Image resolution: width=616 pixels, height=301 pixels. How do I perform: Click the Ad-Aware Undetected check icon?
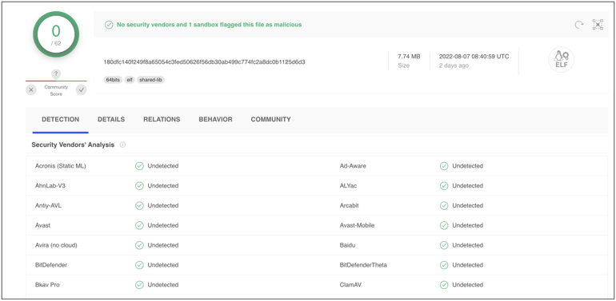pos(444,166)
